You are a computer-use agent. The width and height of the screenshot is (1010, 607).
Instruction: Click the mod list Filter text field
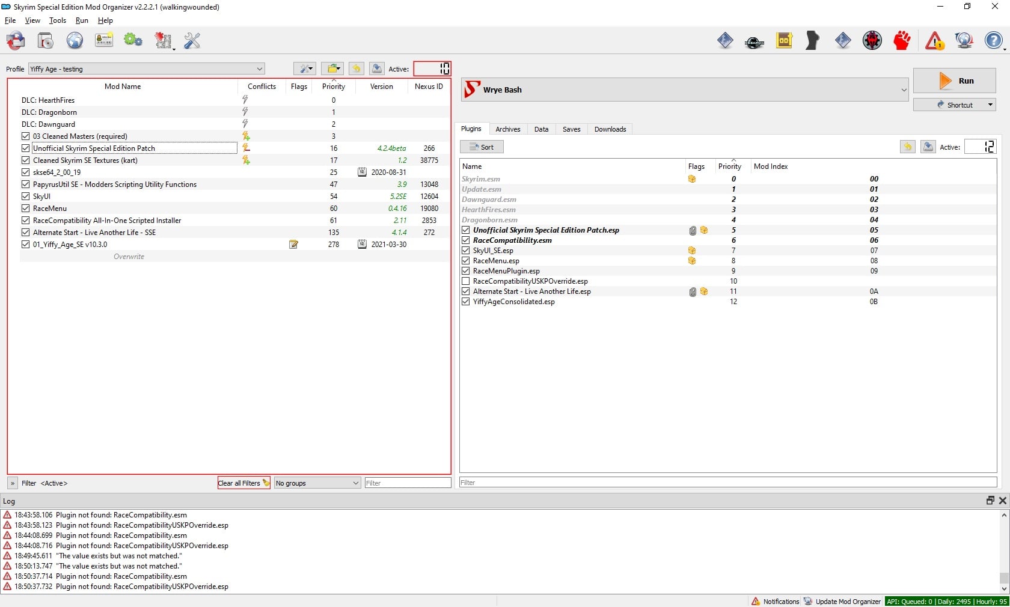point(408,483)
